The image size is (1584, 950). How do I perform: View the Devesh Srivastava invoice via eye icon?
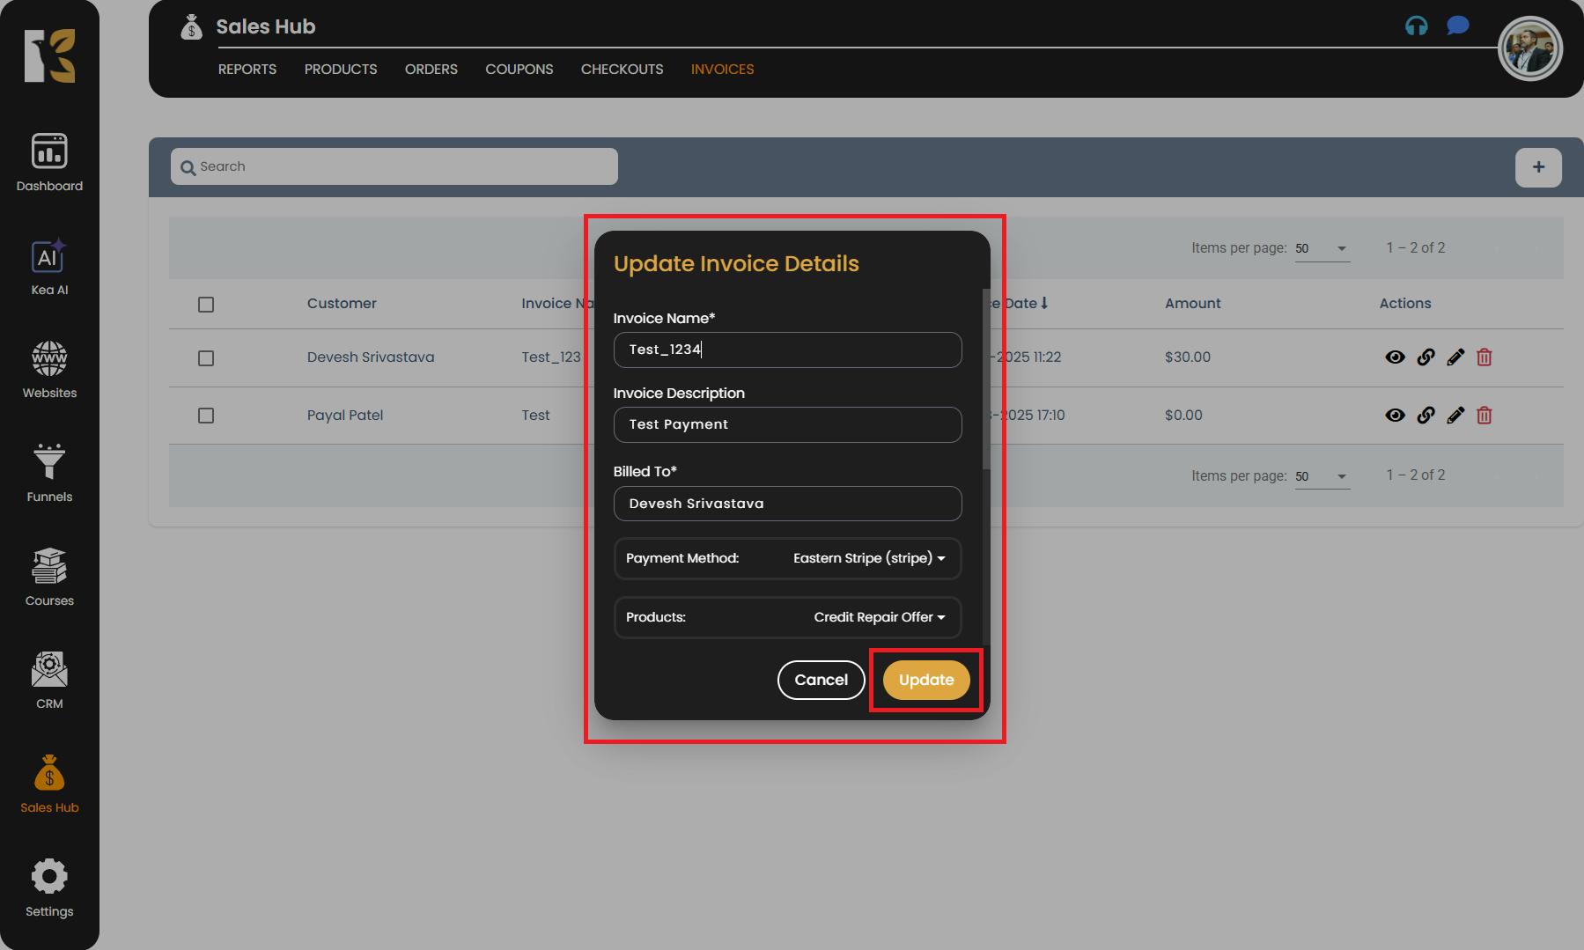[1395, 357]
